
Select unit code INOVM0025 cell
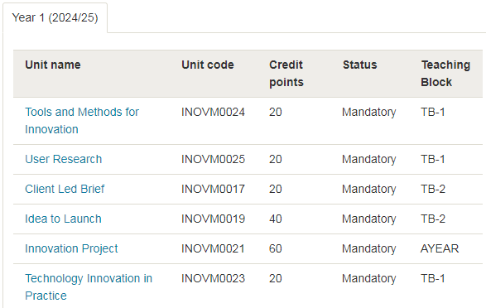click(213, 159)
